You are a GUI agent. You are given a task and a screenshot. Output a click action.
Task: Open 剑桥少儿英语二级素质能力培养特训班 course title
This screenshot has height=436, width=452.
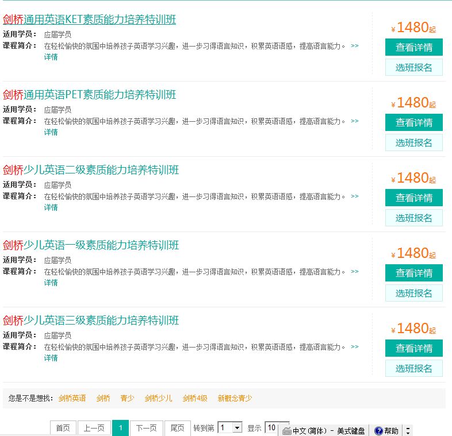tap(91, 170)
